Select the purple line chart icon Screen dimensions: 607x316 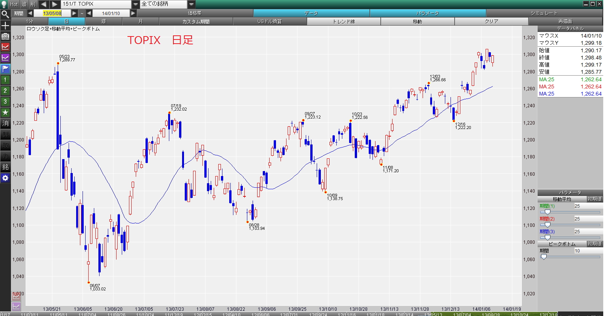[5, 58]
